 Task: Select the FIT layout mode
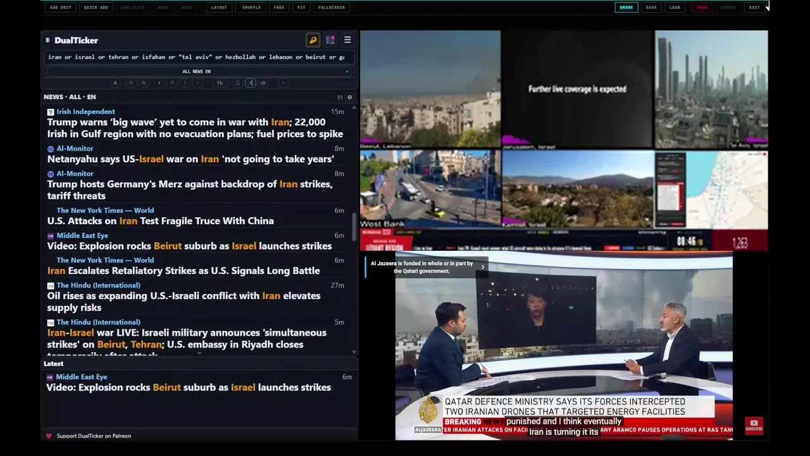click(x=301, y=8)
